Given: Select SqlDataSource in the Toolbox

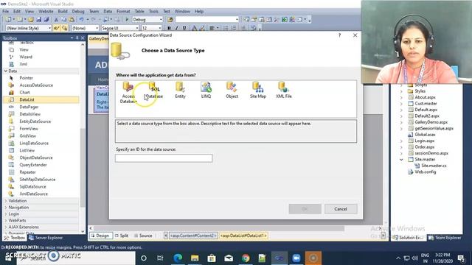Looking at the screenshot, I should click(x=32, y=186).
